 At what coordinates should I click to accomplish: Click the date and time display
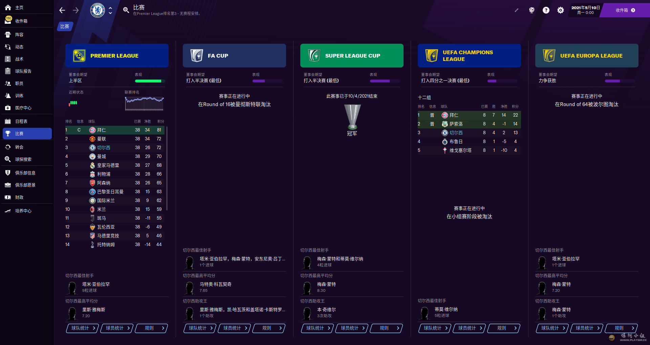point(586,10)
